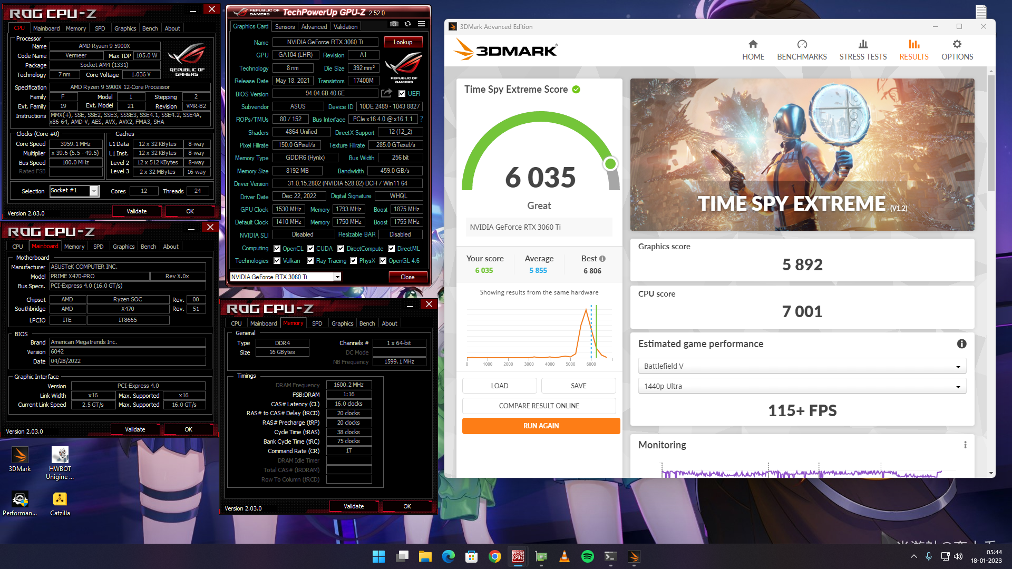Viewport: 1012px width, 569px height.
Task: Click score distribution chart
Action: [x=539, y=336]
